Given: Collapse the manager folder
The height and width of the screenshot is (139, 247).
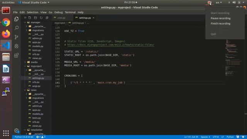Looking at the screenshot, I should [25, 22].
